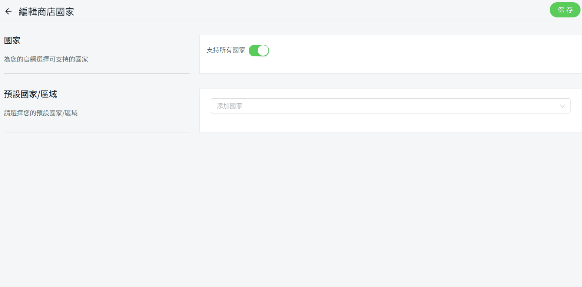
Task: Go back using the left arrow icon
Action: tap(9, 11)
